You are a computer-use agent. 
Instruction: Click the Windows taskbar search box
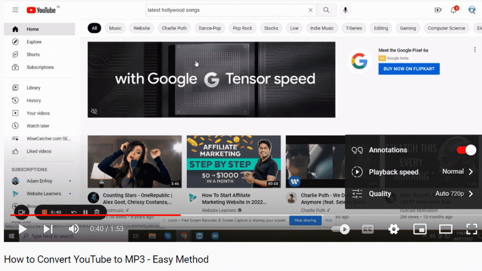[x=74, y=236]
